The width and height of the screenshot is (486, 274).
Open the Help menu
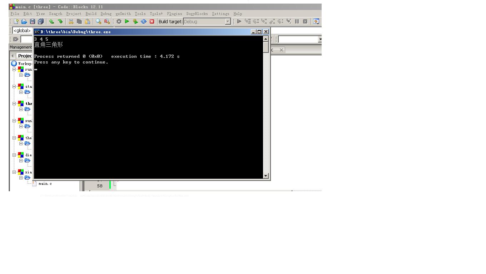[x=238, y=14]
